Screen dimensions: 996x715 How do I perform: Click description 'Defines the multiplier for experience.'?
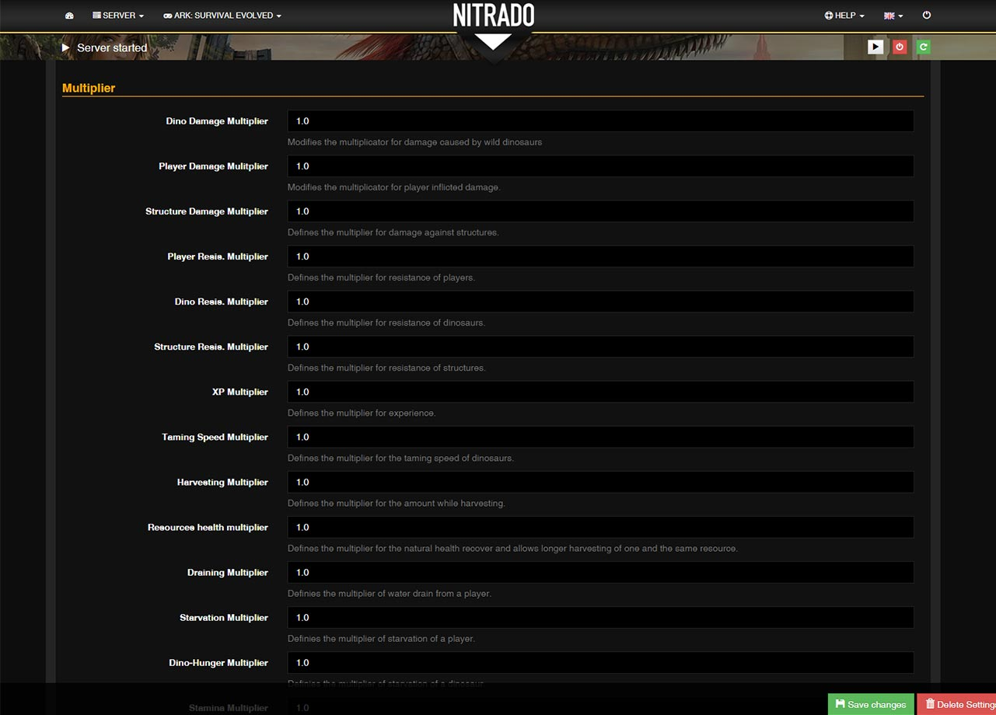[x=362, y=413]
